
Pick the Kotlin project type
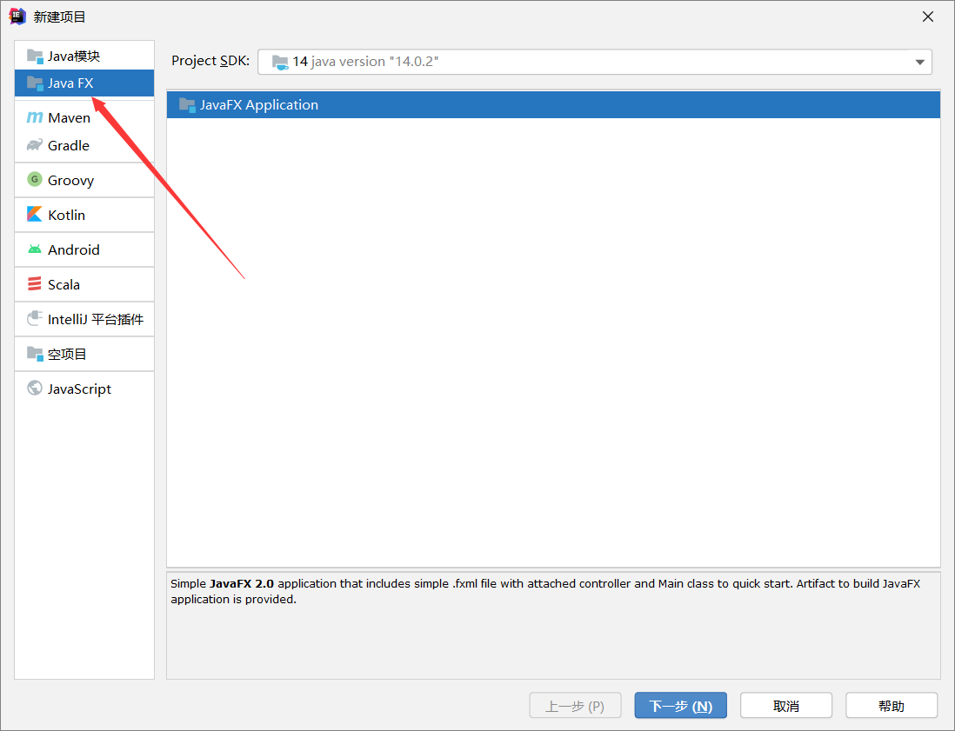[x=84, y=214]
